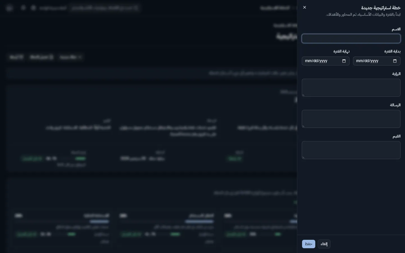This screenshot has width=405, height=253.
Task: Click the mm/dd/yyyy placeholder under نهاية الفترة
Action: coord(316,61)
